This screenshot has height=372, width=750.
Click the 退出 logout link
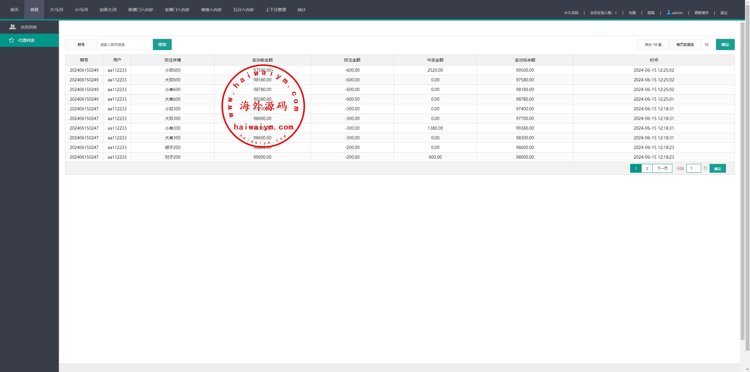tap(724, 13)
